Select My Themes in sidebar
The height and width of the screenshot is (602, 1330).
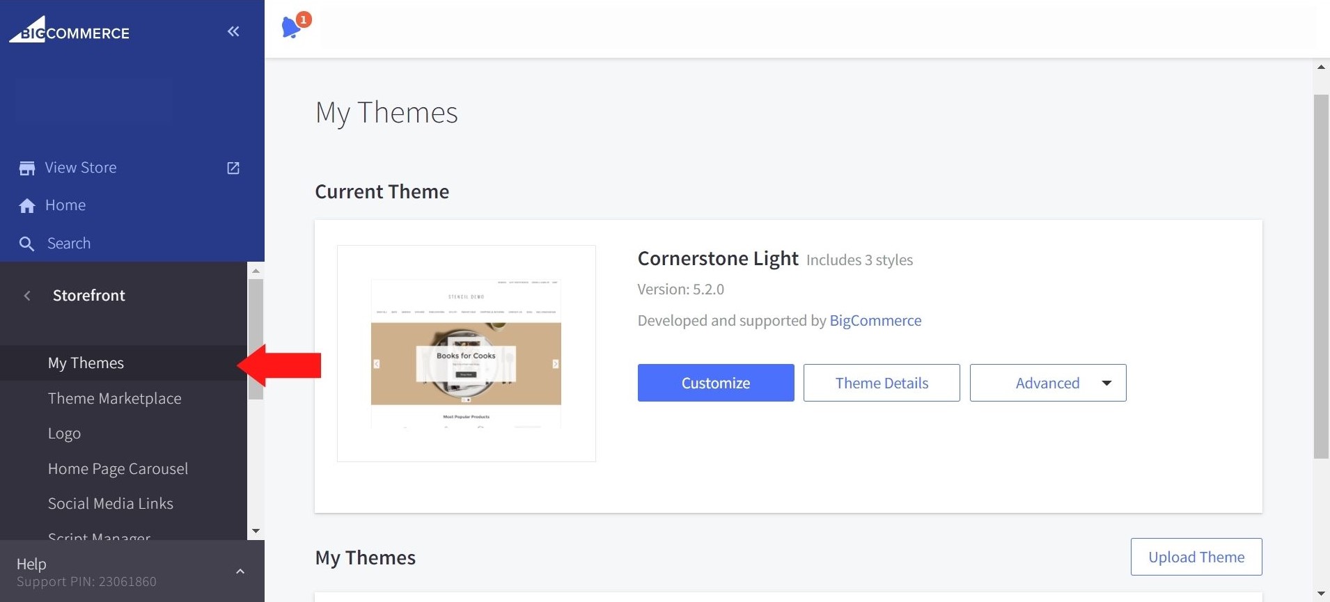(86, 363)
